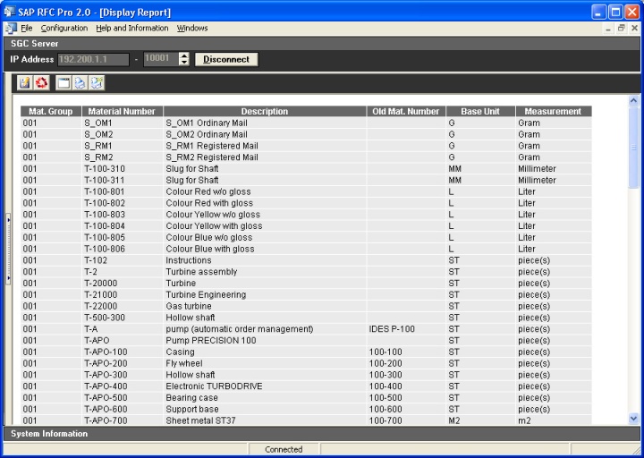Click the red recycle arrows toolbar icon
The image size is (644, 458).
42,82
